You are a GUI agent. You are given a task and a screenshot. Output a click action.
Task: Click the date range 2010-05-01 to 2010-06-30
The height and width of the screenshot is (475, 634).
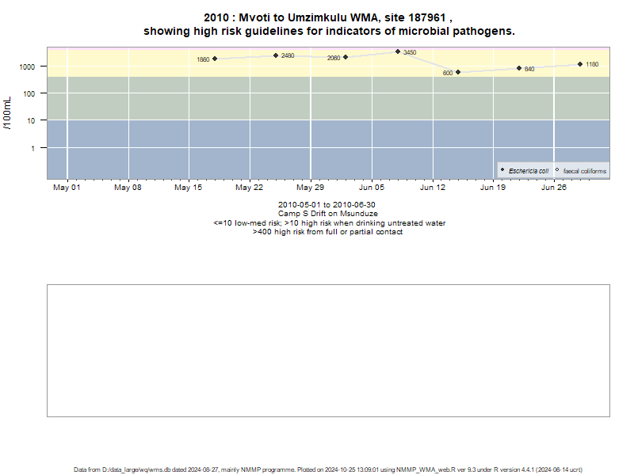327,205
